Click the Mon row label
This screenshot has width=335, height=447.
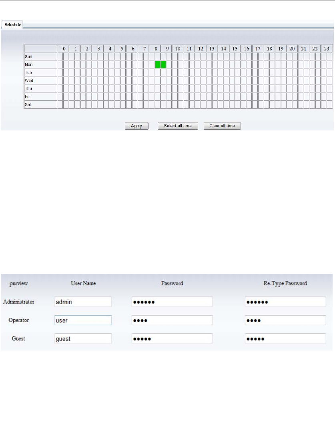point(28,65)
